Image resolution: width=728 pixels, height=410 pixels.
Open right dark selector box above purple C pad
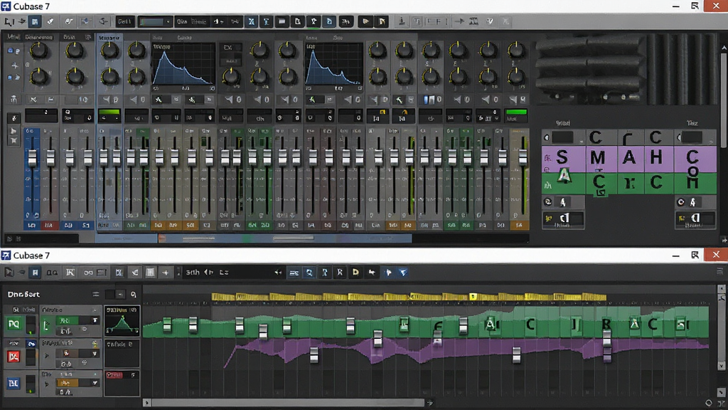[692, 137]
